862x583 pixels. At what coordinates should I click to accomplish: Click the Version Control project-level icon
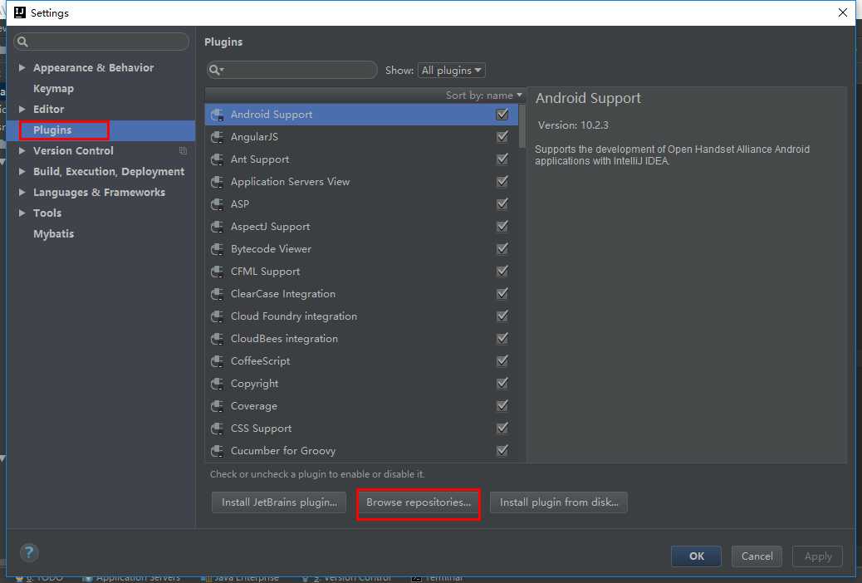(183, 150)
